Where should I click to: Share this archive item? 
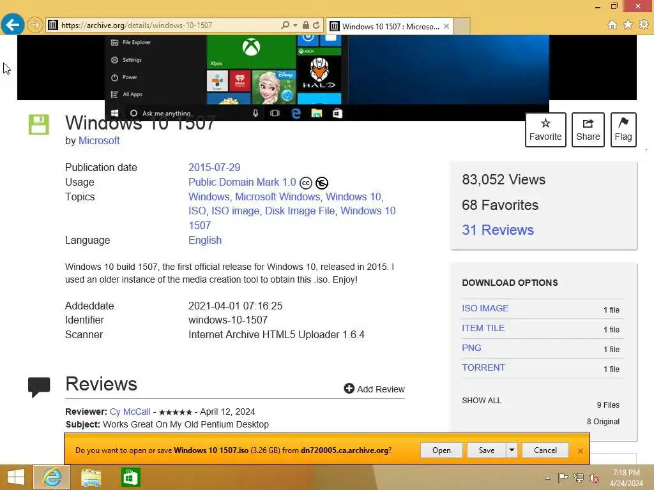(x=588, y=130)
